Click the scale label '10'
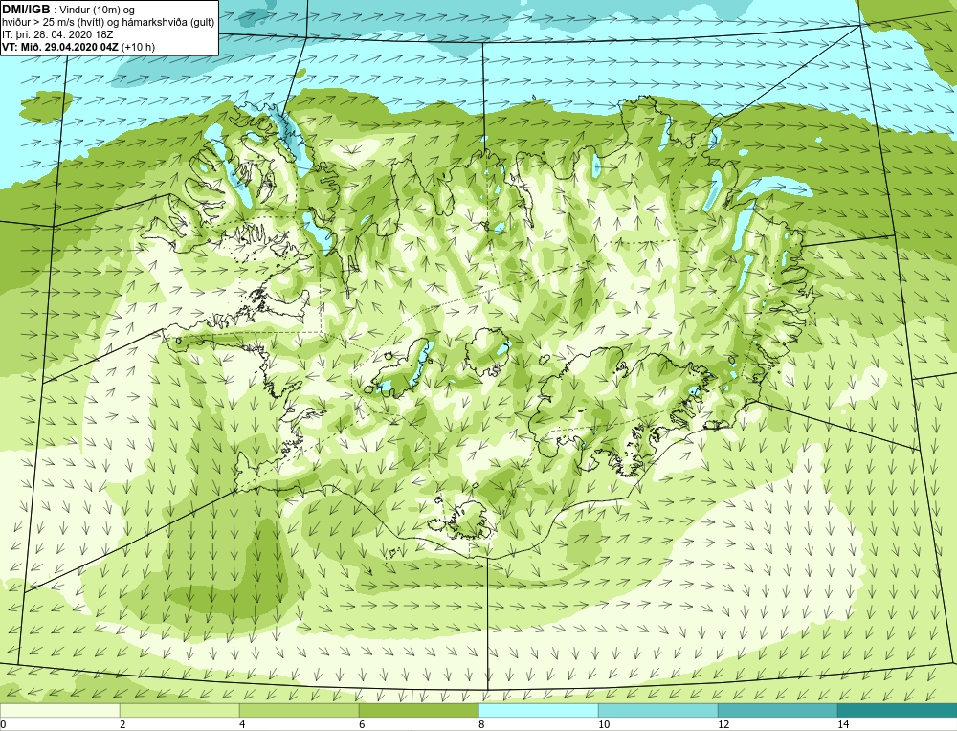This screenshot has width=957, height=731. point(604,724)
